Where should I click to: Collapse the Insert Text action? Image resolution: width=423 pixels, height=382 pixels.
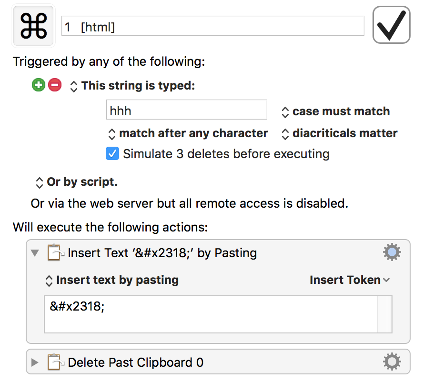[x=35, y=253]
